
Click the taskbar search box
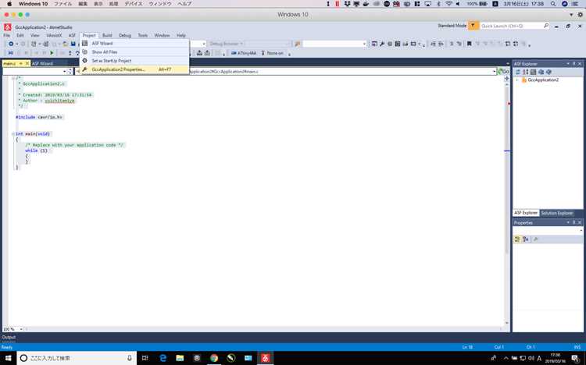pos(77,358)
